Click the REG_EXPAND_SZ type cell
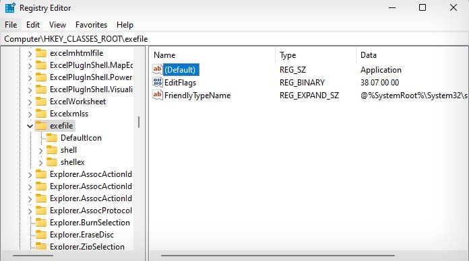 click(309, 96)
